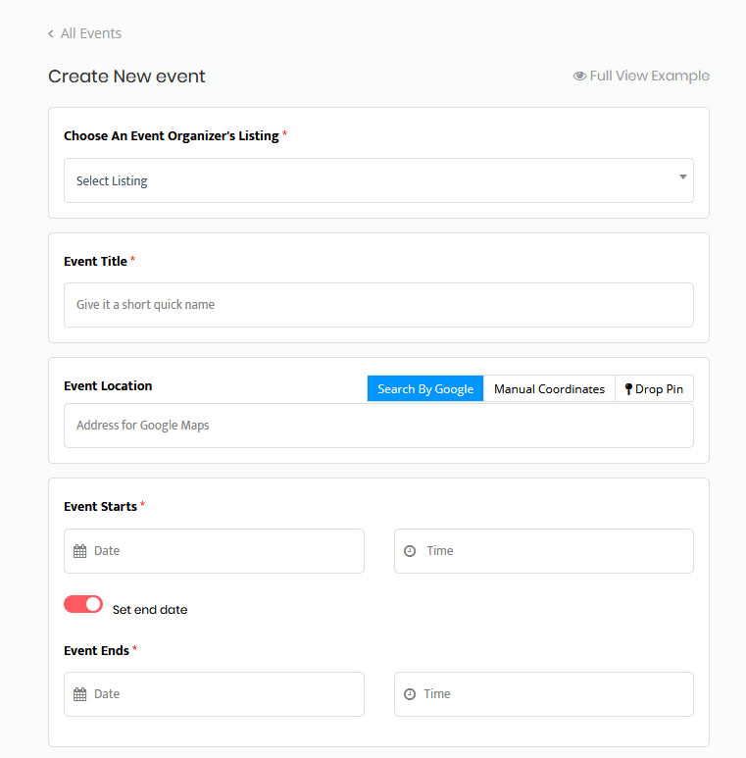This screenshot has width=746, height=758.
Task: Switch to Manual Coordinates tab
Action: coord(549,389)
